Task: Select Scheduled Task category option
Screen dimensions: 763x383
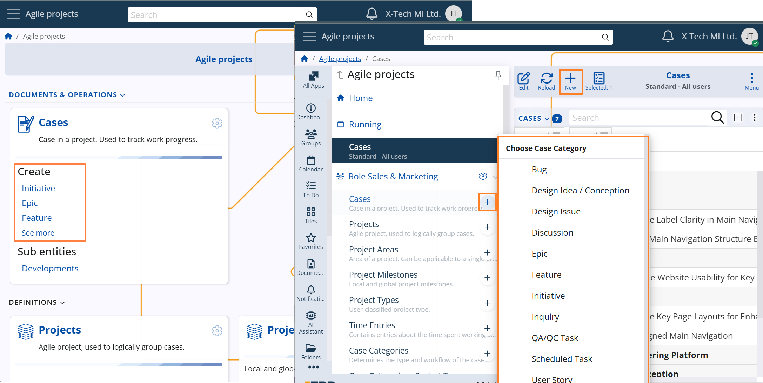Action: click(x=561, y=359)
